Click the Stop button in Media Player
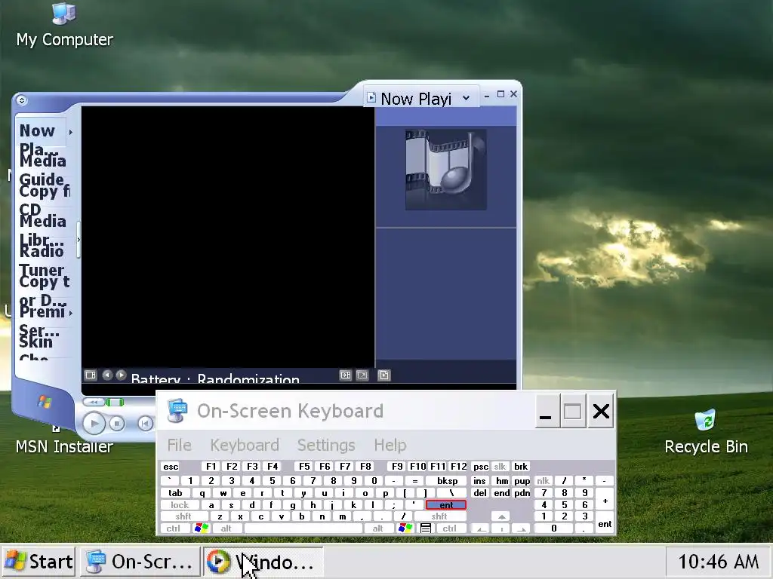 [117, 424]
